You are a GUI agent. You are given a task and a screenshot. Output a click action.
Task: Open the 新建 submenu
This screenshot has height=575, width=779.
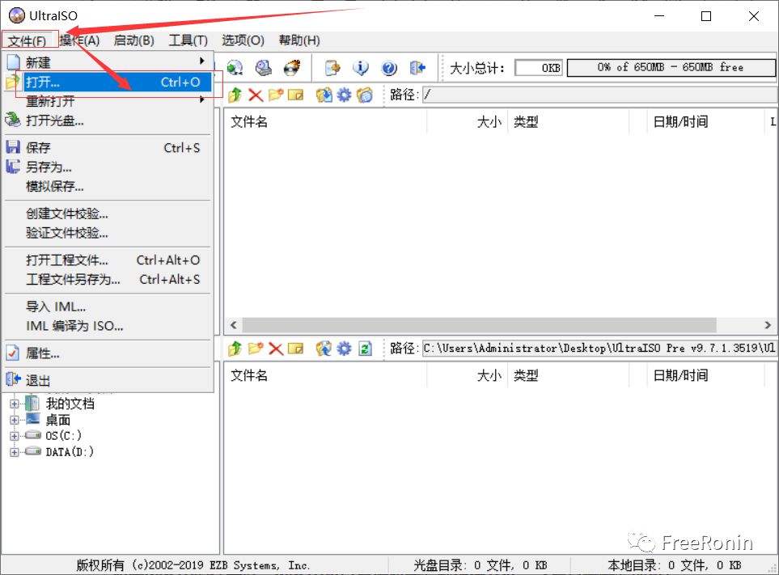[x=108, y=62]
